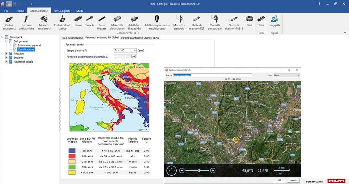Click the beige legend swatch
The width and height of the screenshot is (349, 184).
[72, 162]
